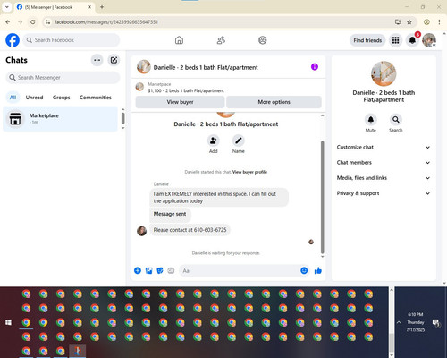Switch to the Messenger Facebook browser tab
The height and width of the screenshot is (358, 447).
[54, 7]
